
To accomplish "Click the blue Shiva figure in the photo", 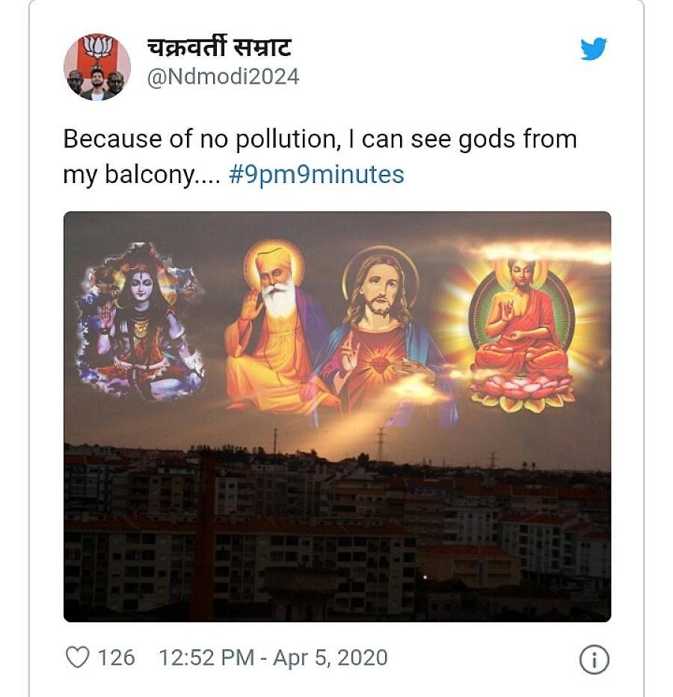I will click(139, 321).
